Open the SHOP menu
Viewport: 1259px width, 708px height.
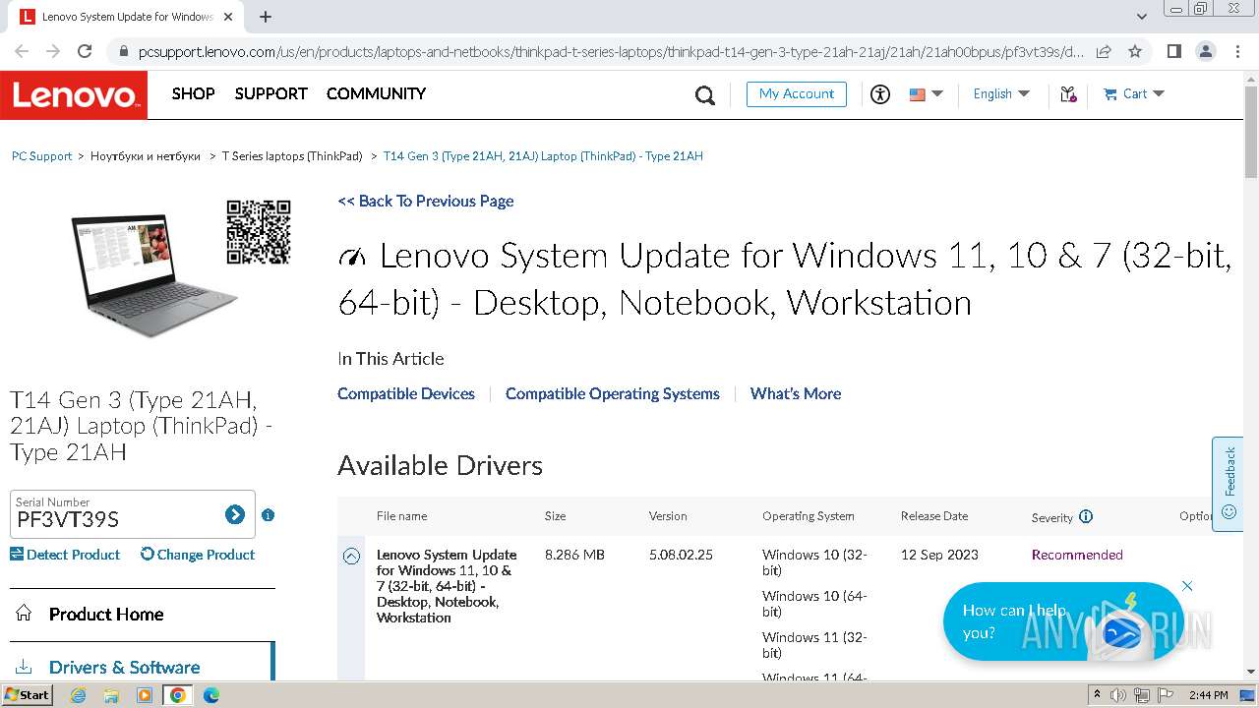pyautogui.click(x=193, y=93)
